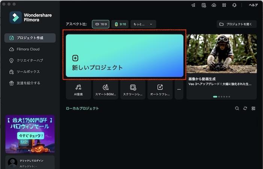The image size is (263, 169).
Task: Click the プロジェクトを開く button
Action: point(236,24)
